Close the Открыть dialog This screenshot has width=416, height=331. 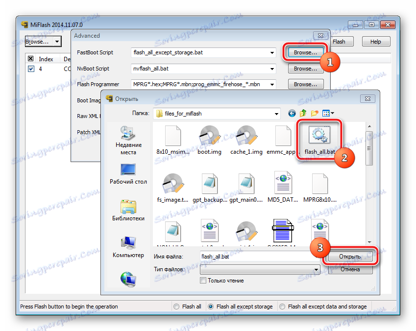click(x=367, y=99)
